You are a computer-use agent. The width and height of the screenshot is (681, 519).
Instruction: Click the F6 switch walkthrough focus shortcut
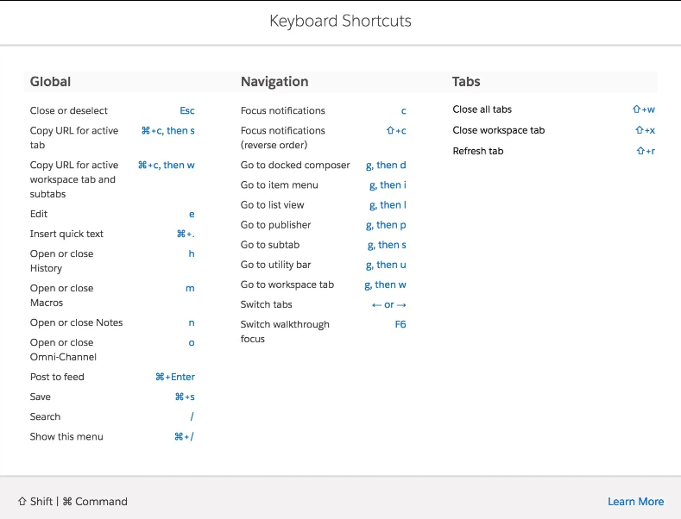pyautogui.click(x=400, y=325)
